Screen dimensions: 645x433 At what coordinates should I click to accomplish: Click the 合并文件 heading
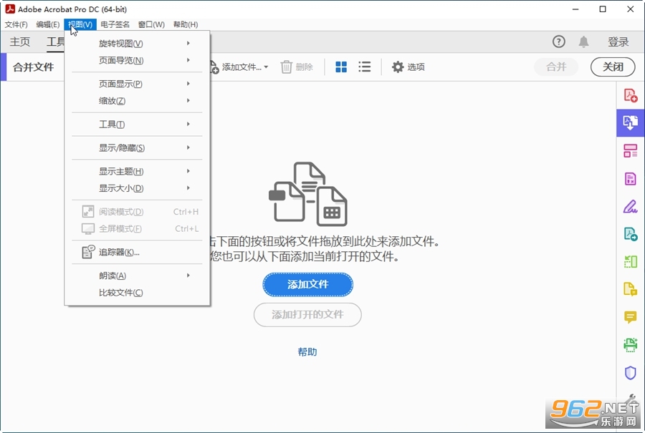click(33, 67)
